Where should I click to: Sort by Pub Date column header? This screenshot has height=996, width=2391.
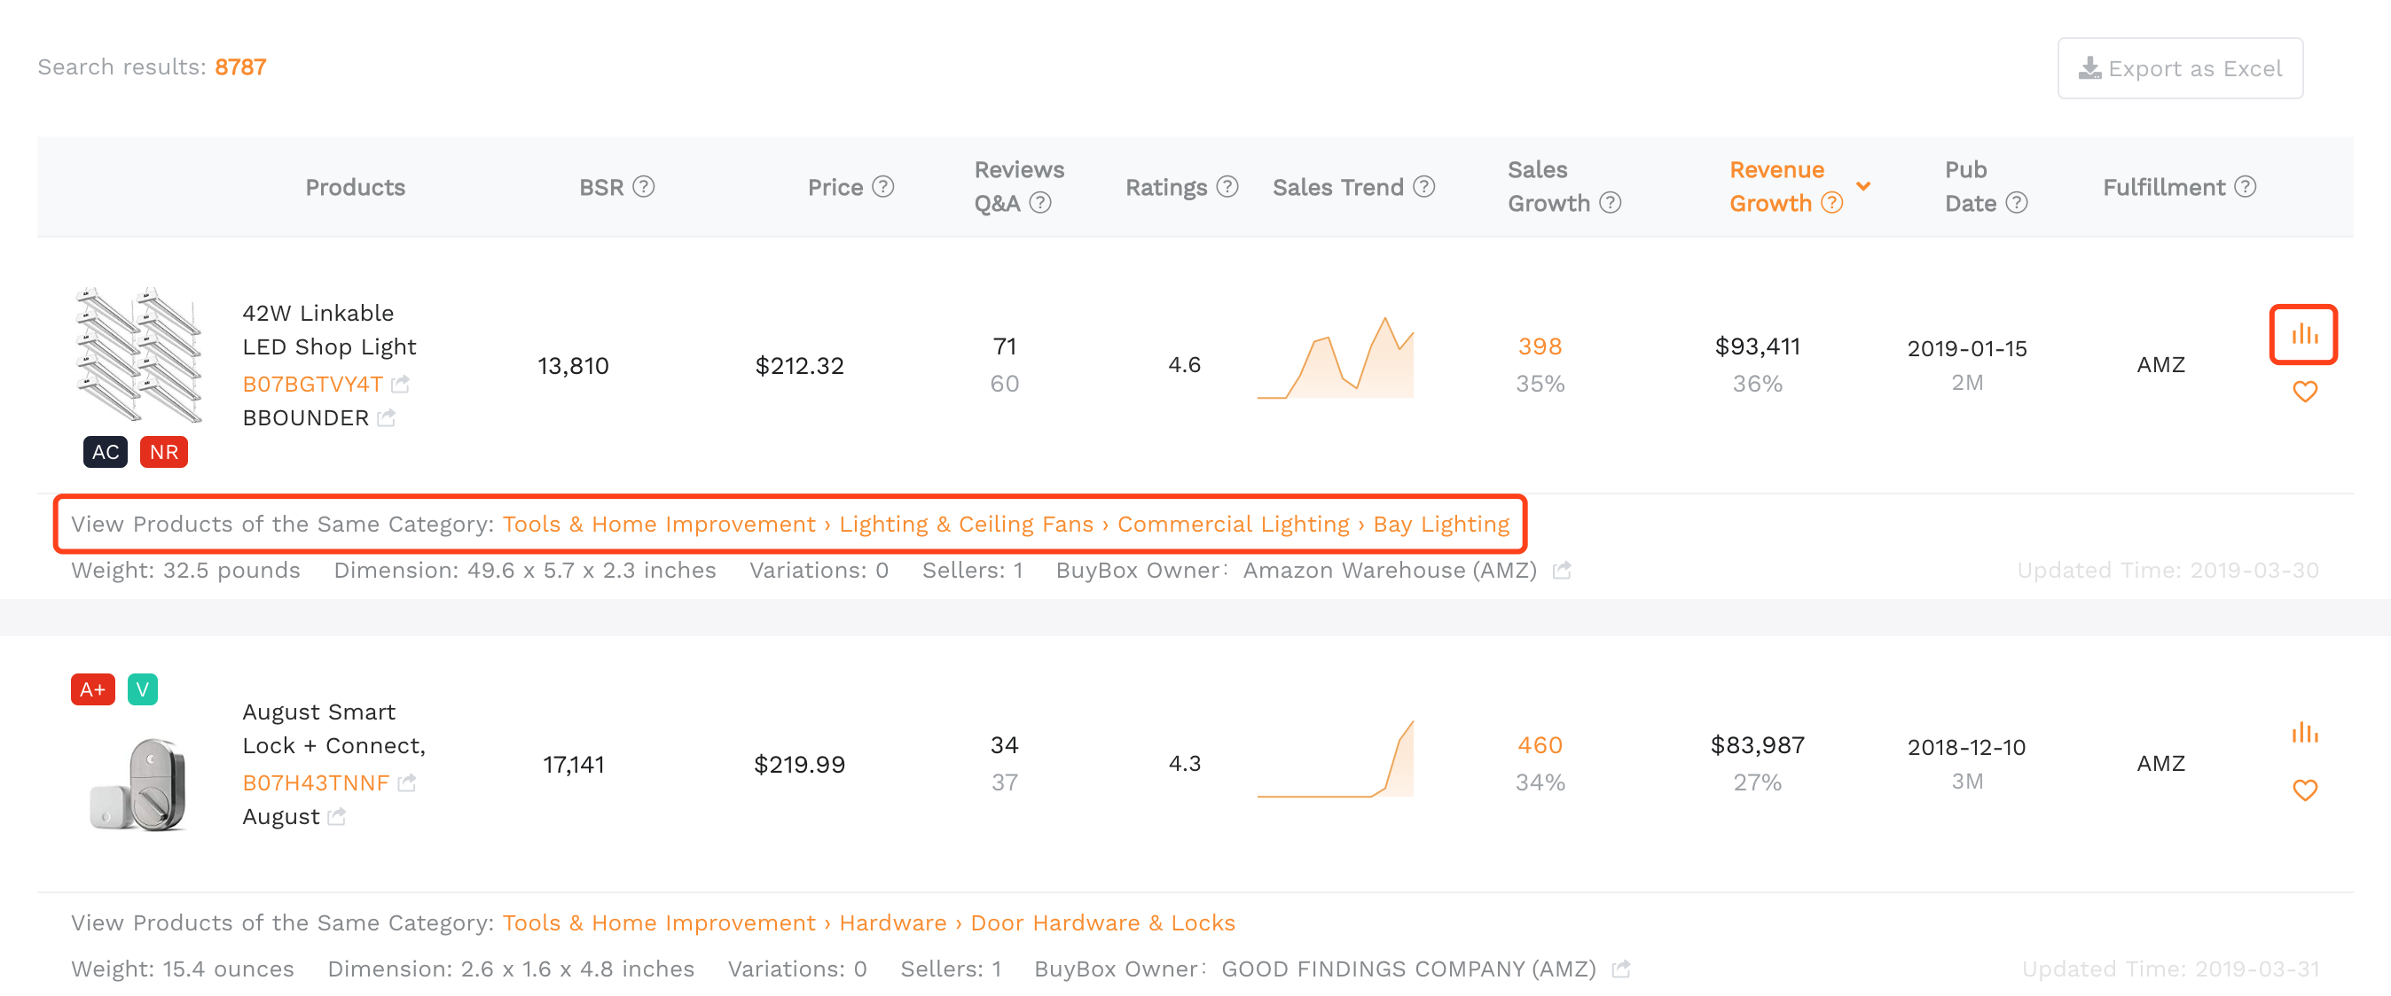click(x=1971, y=186)
